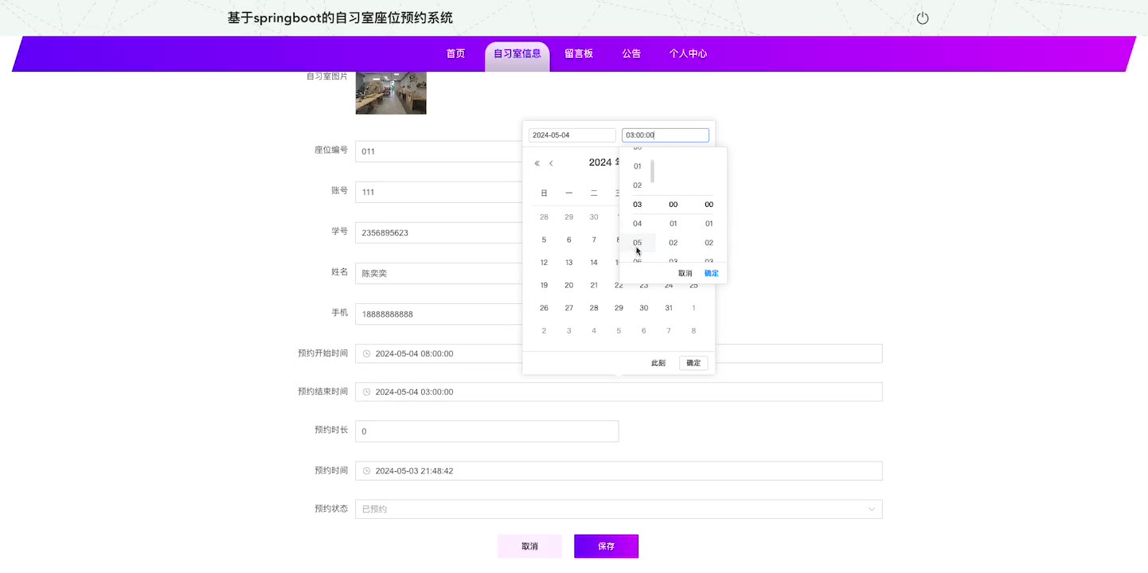Screen dimensions: 1148x573
Task: Go to previous month with single arrow
Action: click(x=551, y=163)
